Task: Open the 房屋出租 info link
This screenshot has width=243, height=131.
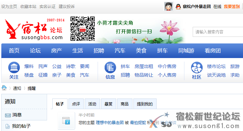Action: 144,66
